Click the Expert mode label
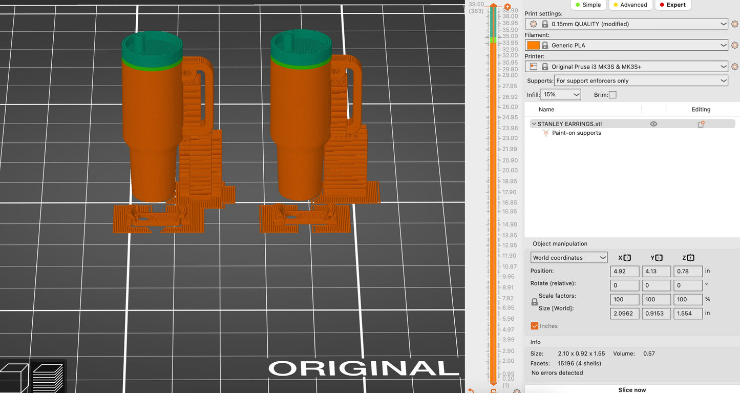This screenshot has width=740, height=393. click(673, 5)
